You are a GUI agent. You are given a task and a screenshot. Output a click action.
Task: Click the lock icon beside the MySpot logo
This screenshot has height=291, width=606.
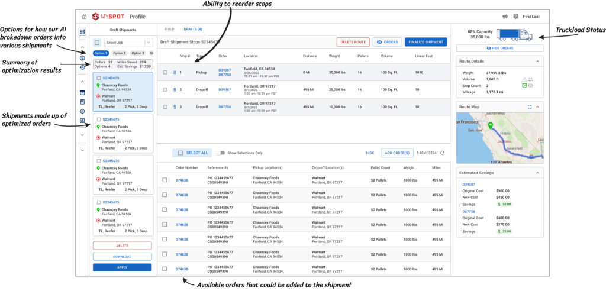[84, 17]
